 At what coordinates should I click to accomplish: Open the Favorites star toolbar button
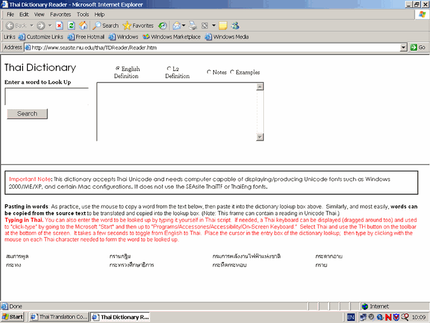point(138,26)
